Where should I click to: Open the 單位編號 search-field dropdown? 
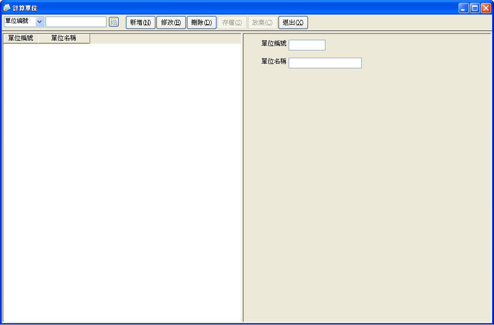point(39,22)
